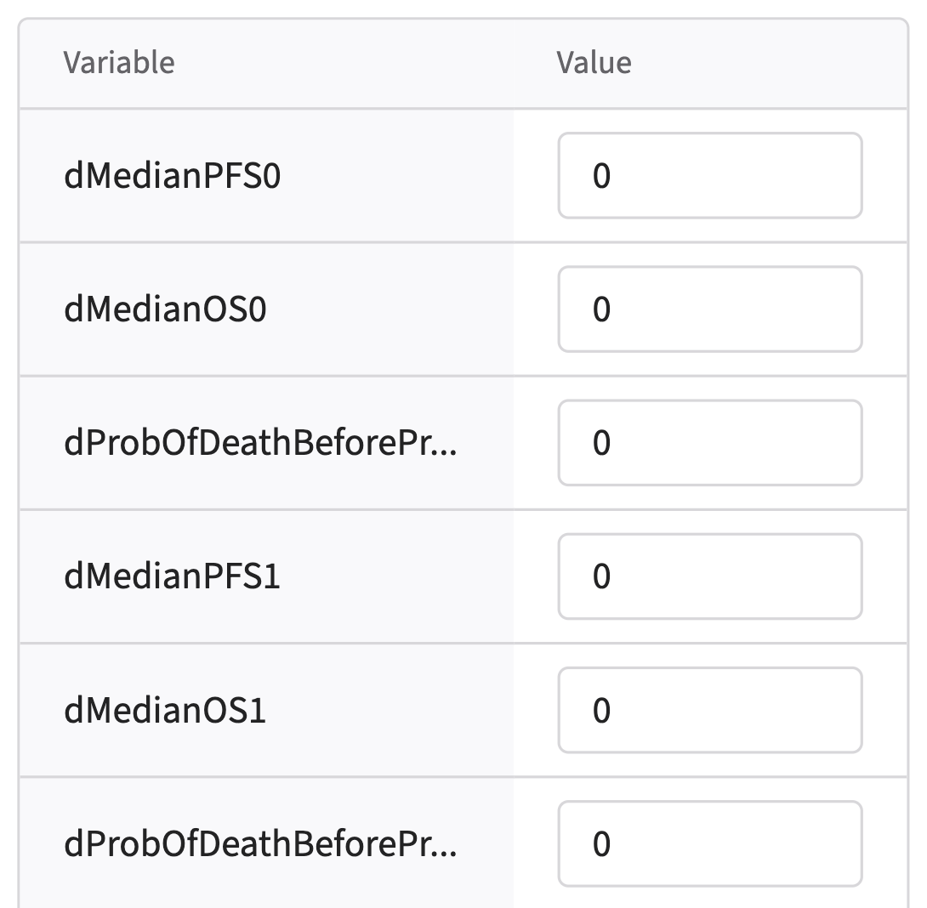The image size is (927, 908).
Task: Click the zero inside the dMedianOS1 field
Action: [601, 710]
